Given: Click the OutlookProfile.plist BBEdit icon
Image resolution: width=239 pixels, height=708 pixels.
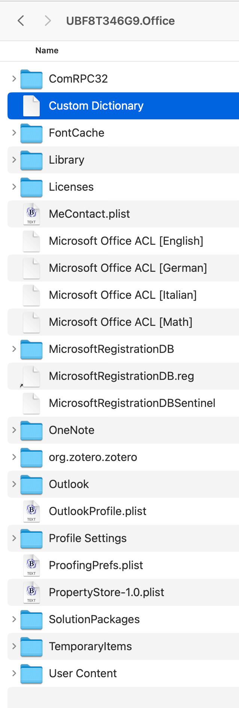Looking at the screenshot, I should click(31, 511).
